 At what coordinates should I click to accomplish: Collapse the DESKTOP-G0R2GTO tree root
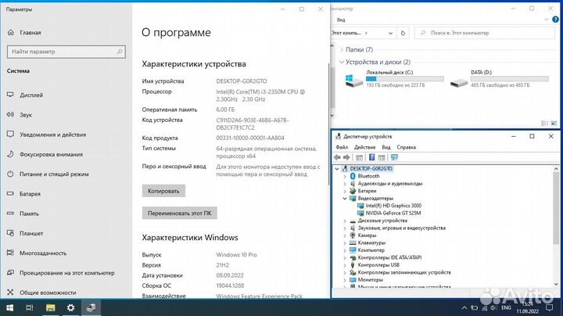tap(337, 168)
